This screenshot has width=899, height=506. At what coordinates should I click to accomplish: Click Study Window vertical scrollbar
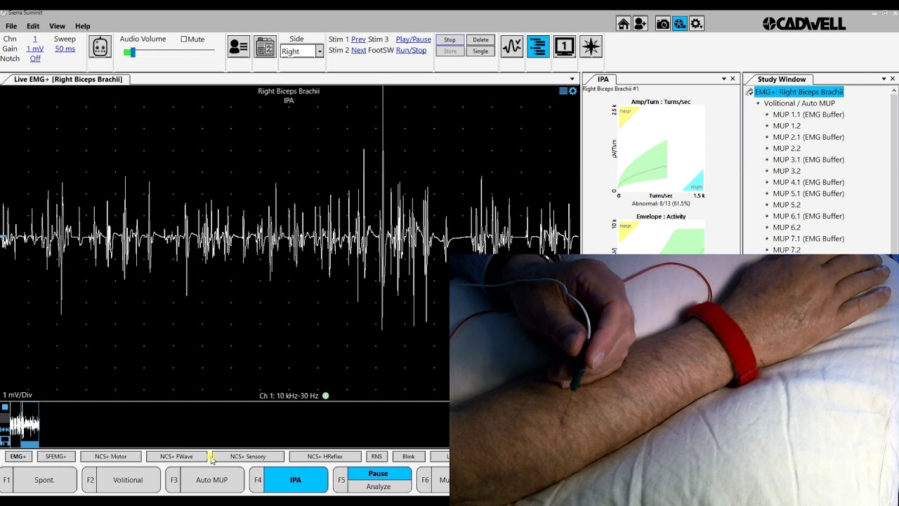click(x=894, y=169)
